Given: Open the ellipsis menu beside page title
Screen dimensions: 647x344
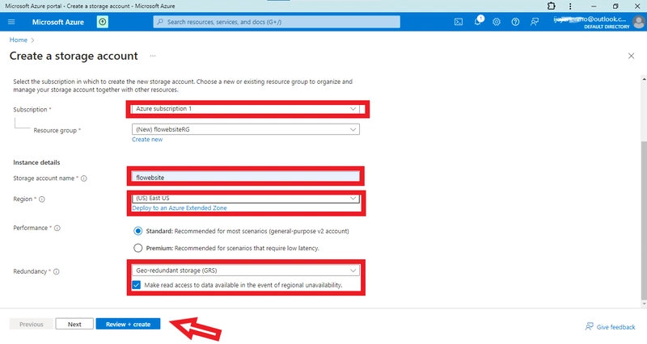Looking at the screenshot, I should (x=153, y=56).
